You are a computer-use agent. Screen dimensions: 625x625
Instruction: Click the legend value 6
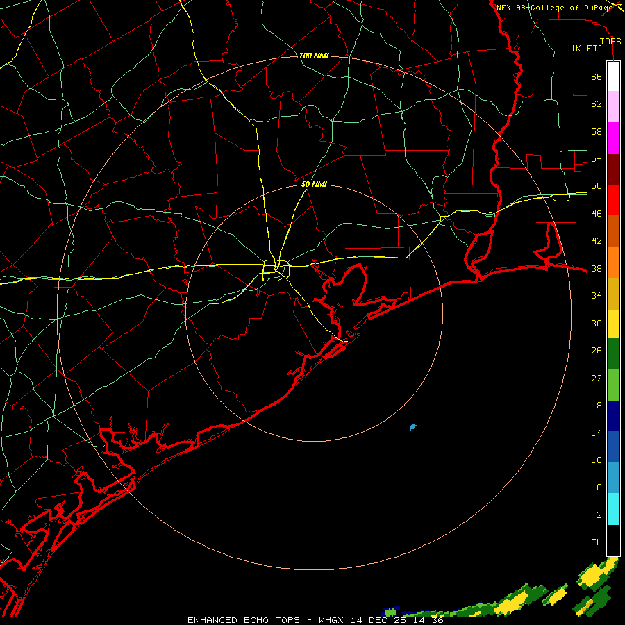click(599, 487)
